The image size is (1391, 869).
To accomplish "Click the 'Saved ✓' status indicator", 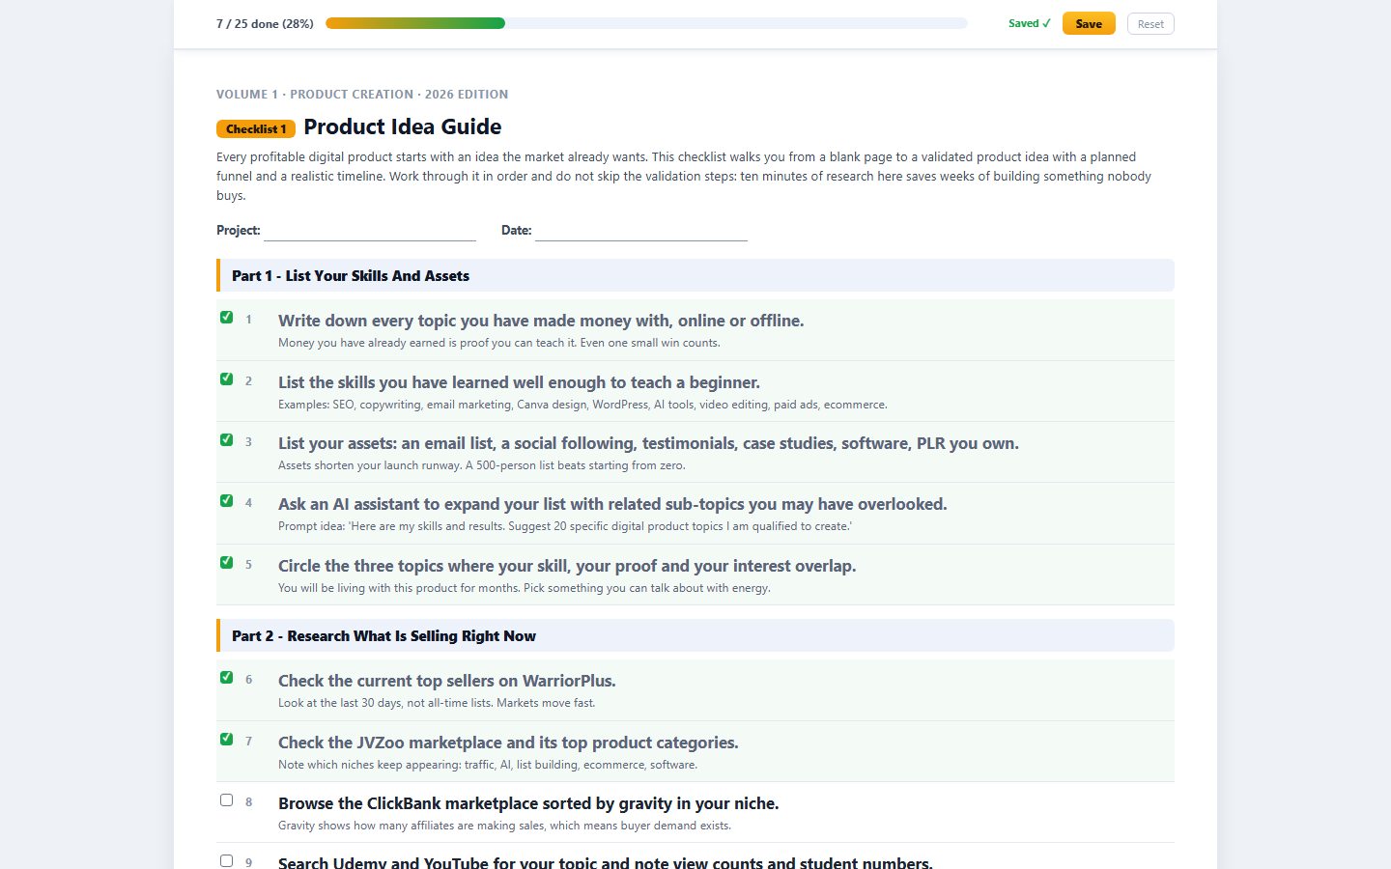I will pyautogui.click(x=1029, y=23).
